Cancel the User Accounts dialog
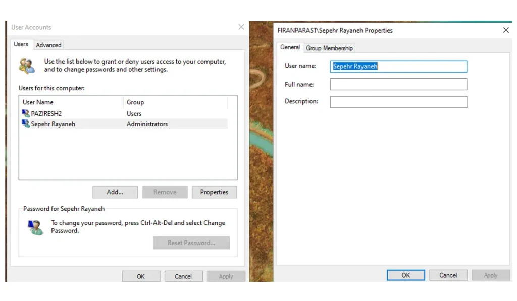 pos(183,276)
